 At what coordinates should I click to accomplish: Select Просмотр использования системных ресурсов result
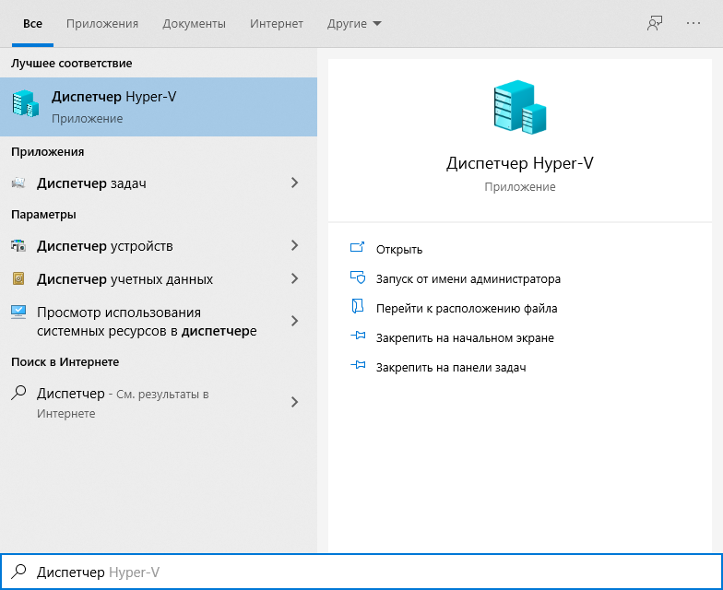click(159, 321)
